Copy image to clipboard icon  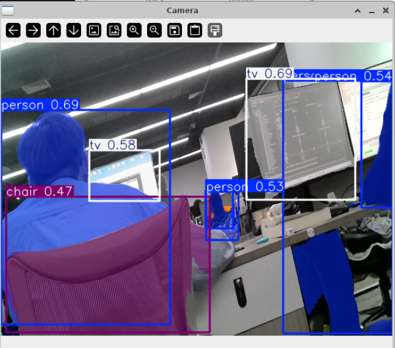tap(195, 30)
